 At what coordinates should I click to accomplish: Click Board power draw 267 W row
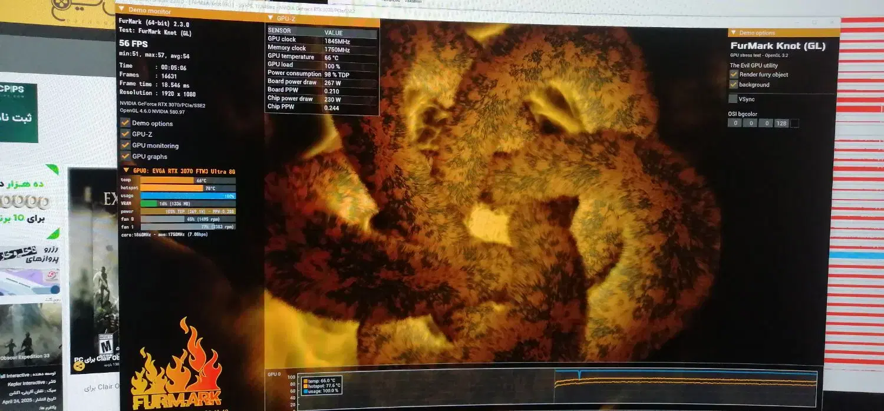point(322,82)
